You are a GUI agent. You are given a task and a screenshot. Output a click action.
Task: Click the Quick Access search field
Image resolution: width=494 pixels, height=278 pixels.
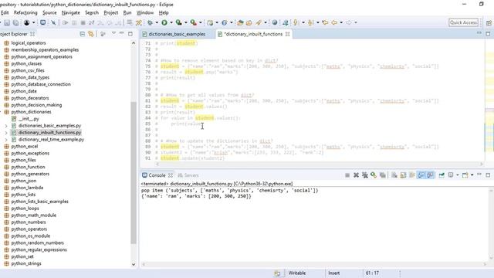point(463,22)
